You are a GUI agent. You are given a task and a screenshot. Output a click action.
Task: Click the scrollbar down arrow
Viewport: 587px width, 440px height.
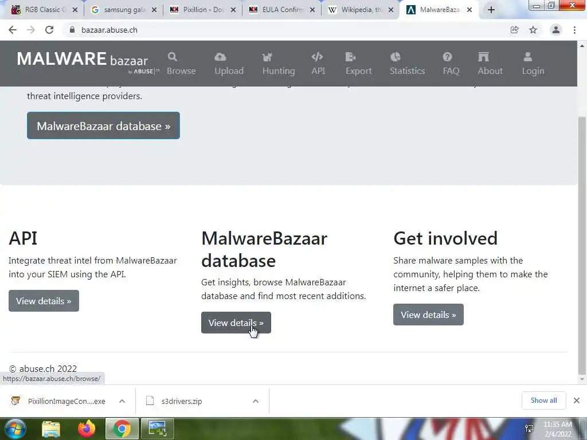point(582,379)
